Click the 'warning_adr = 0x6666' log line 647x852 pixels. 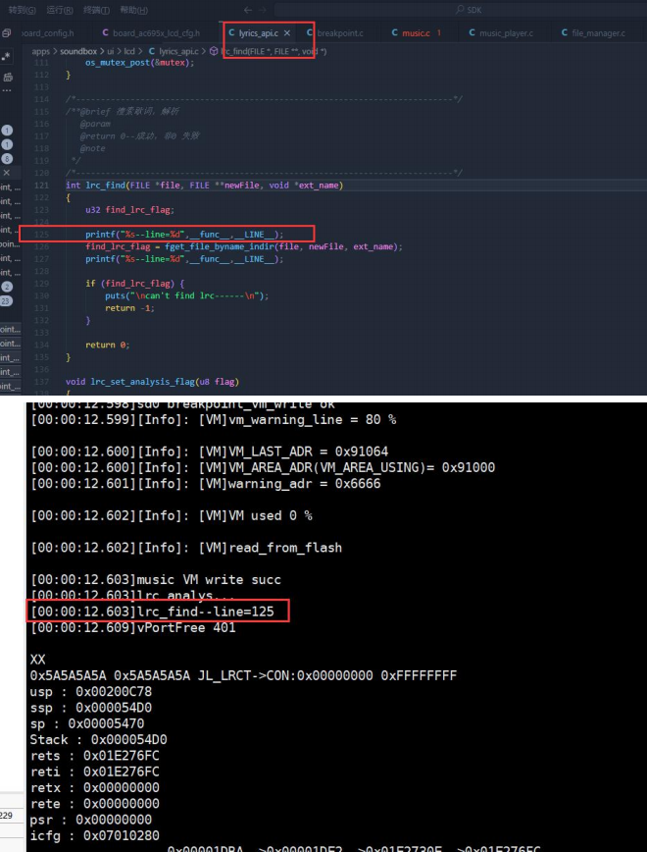[x=206, y=483]
